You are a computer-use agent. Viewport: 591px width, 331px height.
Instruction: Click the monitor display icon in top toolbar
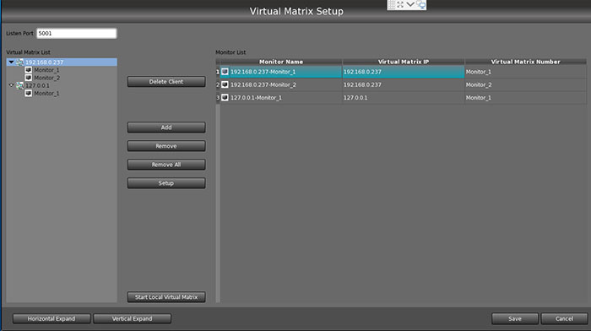[x=421, y=4]
